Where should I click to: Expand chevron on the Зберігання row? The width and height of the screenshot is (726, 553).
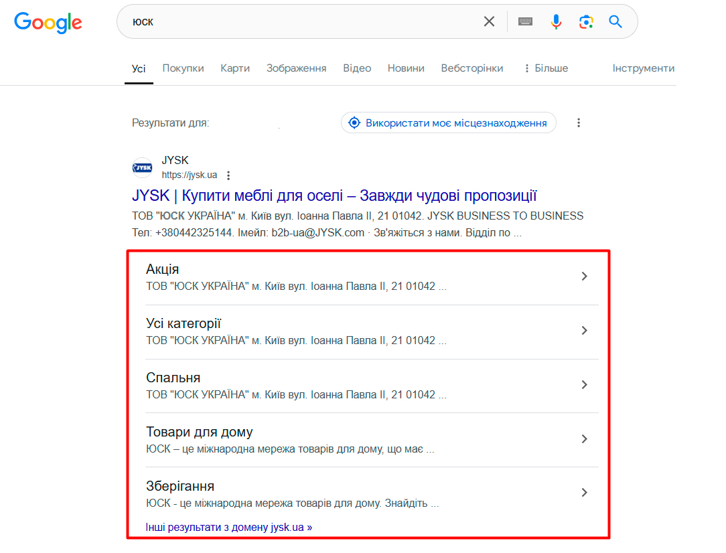[x=584, y=492]
